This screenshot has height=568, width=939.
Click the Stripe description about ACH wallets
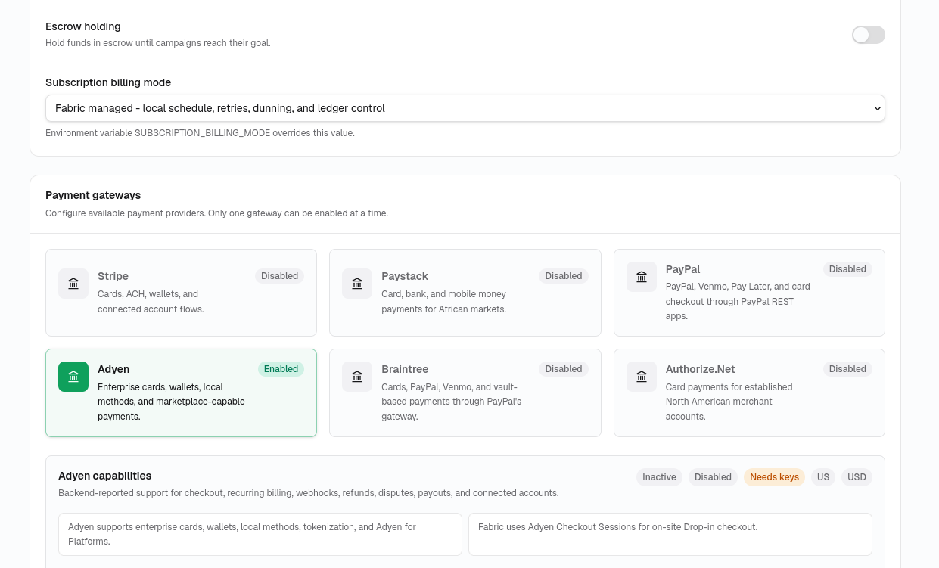pyautogui.click(x=151, y=302)
